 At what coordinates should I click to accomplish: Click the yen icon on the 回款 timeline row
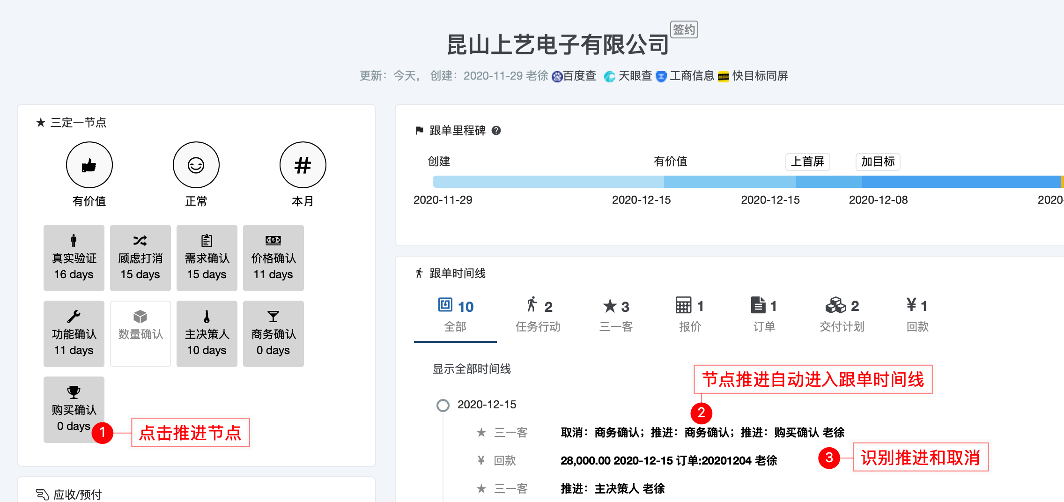coord(481,460)
